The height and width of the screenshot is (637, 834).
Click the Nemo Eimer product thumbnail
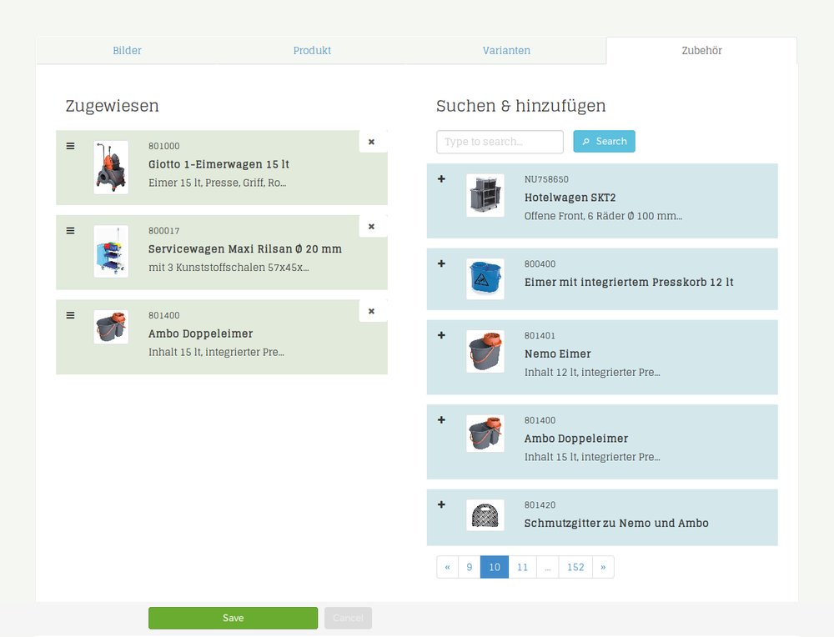(485, 351)
